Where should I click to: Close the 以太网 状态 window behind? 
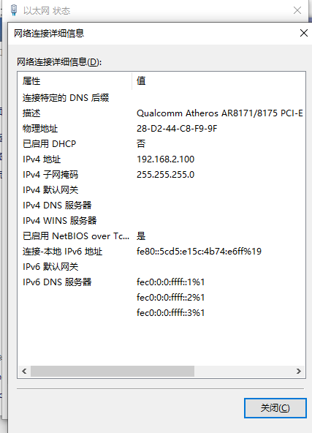[297, 10]
